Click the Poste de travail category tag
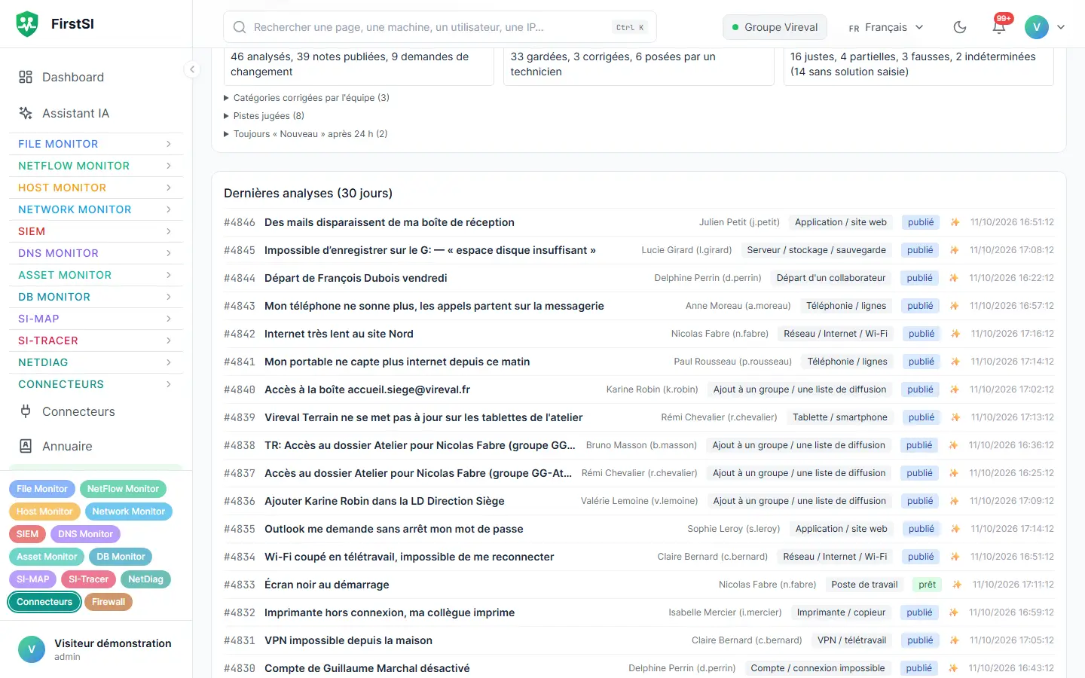 [x=864, y=585]
